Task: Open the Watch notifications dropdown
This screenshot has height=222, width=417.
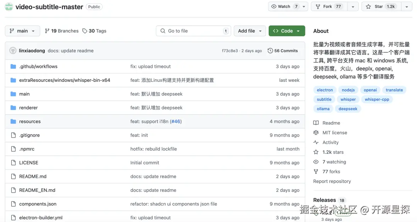Action: tap(304, 7)
